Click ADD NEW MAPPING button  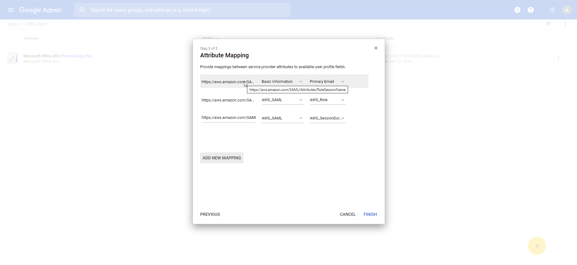pyautogui.click(x=222, y=158)
